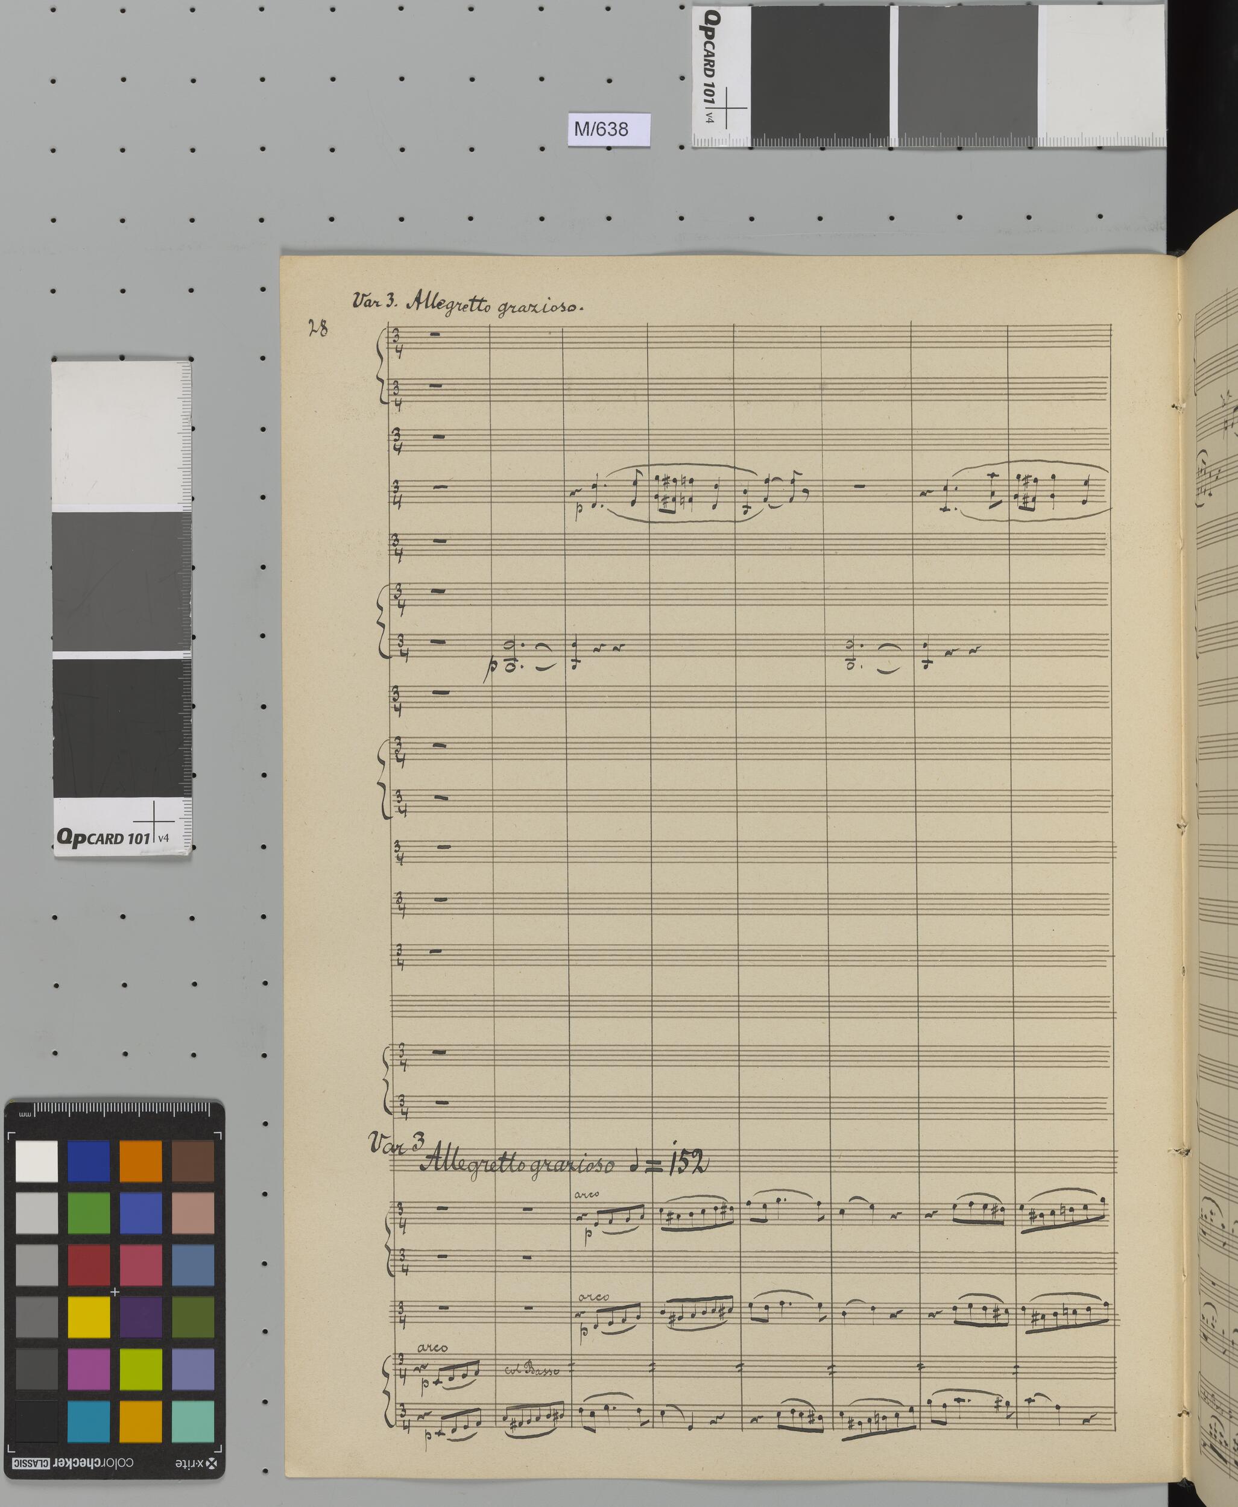
Task: Click the magenta color checker patch
Action: 89,1370
